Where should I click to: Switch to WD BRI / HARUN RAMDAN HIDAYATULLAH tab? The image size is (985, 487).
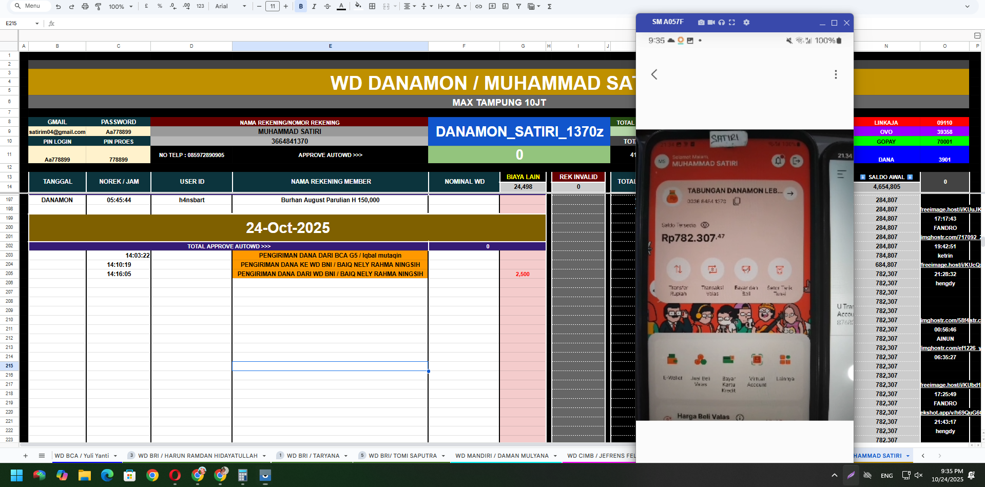pyautogui.click(x=198, y=456)
